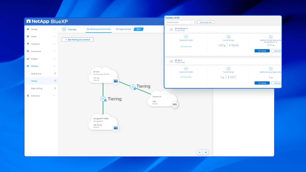
Task: Open the Filter by All clusters dropdown
Action: tap(180, 22)
